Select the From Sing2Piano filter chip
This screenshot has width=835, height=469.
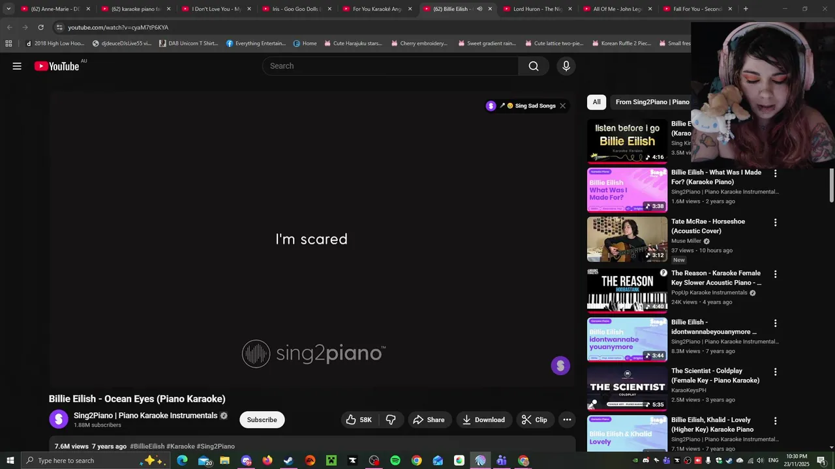click(652, 102)
